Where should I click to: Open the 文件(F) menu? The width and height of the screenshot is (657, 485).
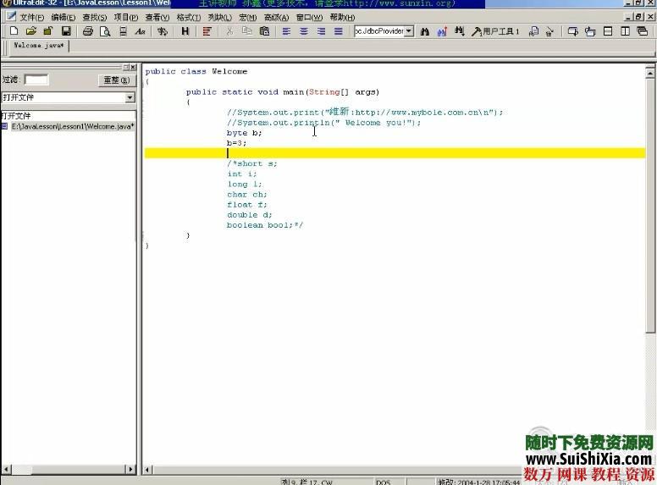(x=32, y=17)
